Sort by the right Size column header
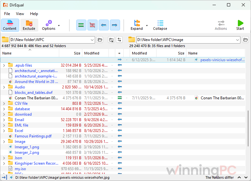 [x=171, y=53]
